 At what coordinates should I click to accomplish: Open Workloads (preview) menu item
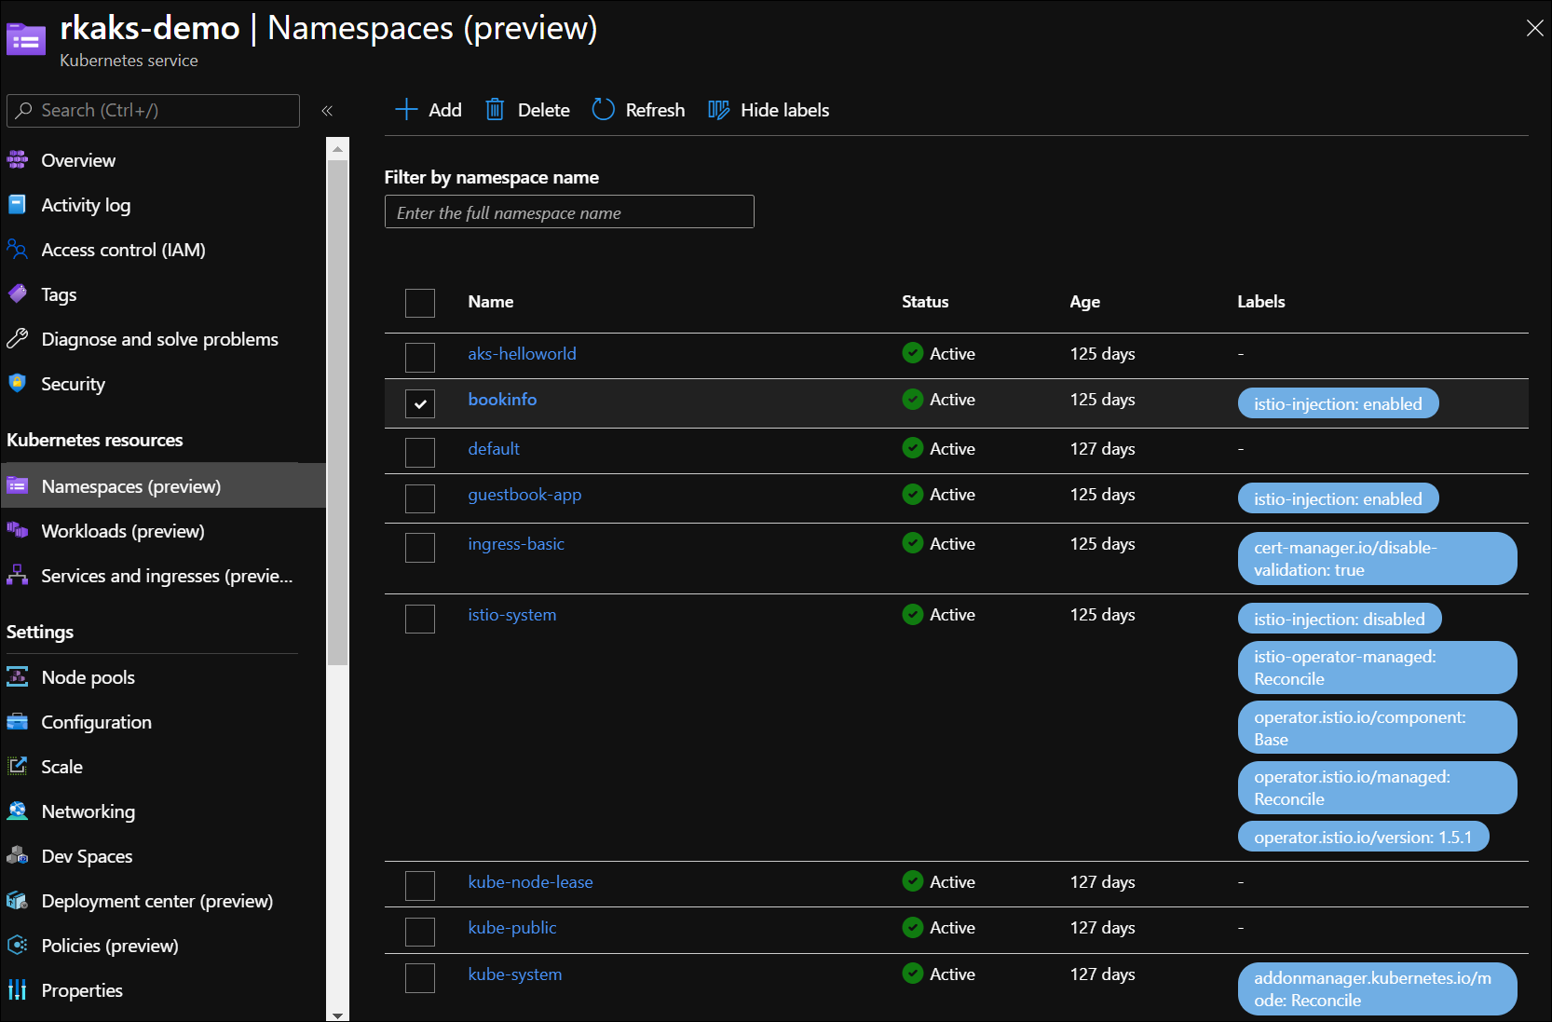[122, 531]
